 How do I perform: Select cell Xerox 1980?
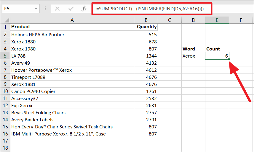point(72,49)
